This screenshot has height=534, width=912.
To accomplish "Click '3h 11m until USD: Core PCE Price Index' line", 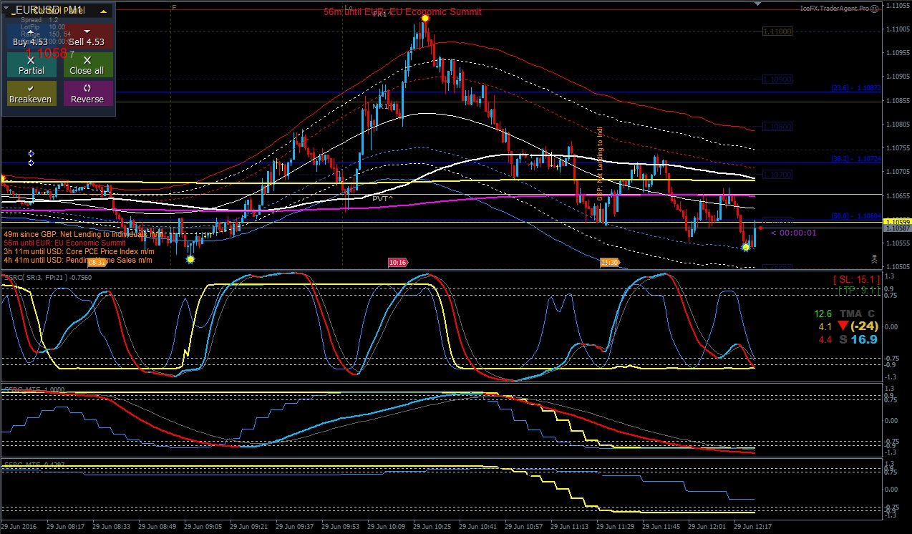I will pyautogui.click(x=79, y=251).
